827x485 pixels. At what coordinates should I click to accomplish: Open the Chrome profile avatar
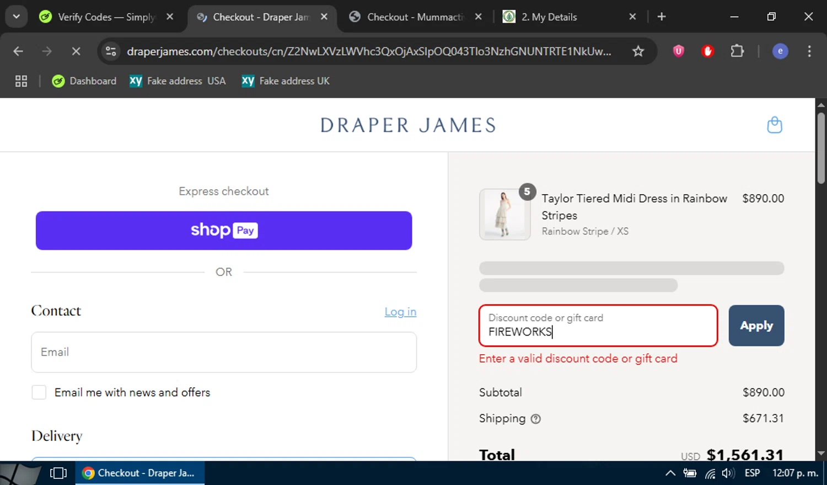pos(780,51)
